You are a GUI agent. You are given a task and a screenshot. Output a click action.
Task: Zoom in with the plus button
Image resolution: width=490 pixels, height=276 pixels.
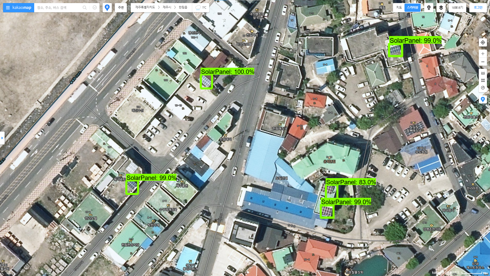click(x=483, y=54)
